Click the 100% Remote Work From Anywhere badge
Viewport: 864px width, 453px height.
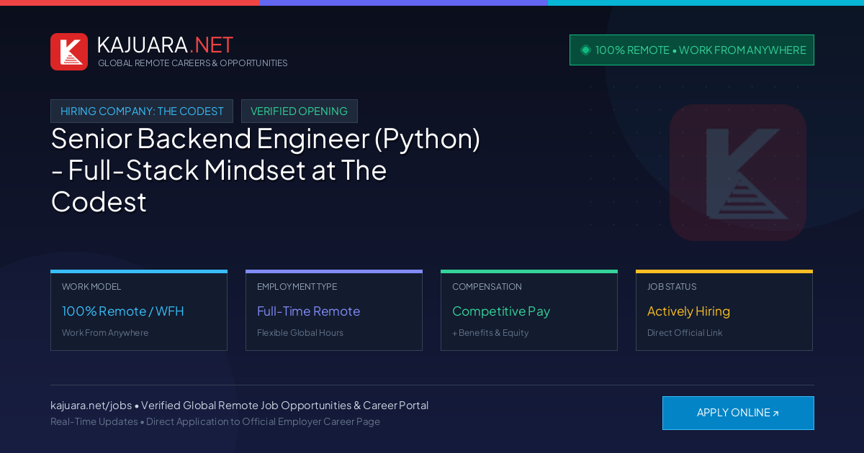pyautogui.click(x=692, y=50)
